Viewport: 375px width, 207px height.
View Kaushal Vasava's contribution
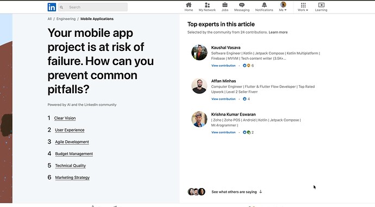point(223,66)
